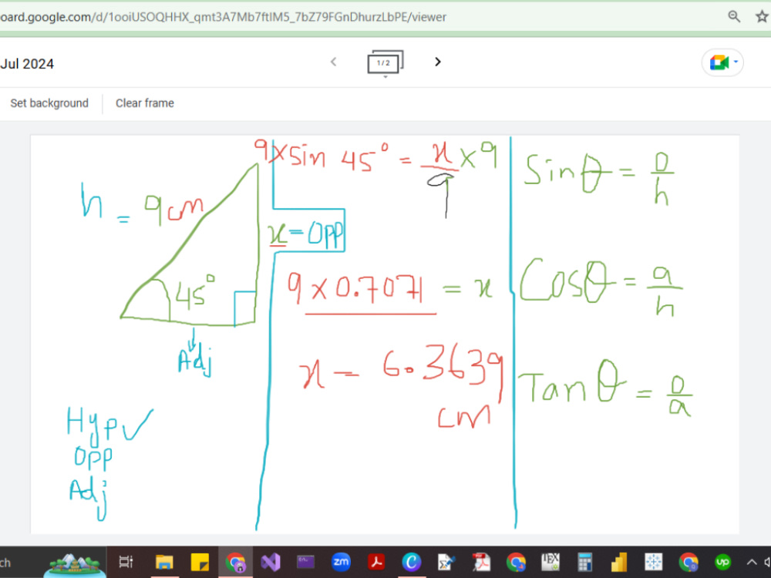
Task: Launch Adobe Acrobat from the taskbar
Action: pyautogui.click(x=378, y=563)
